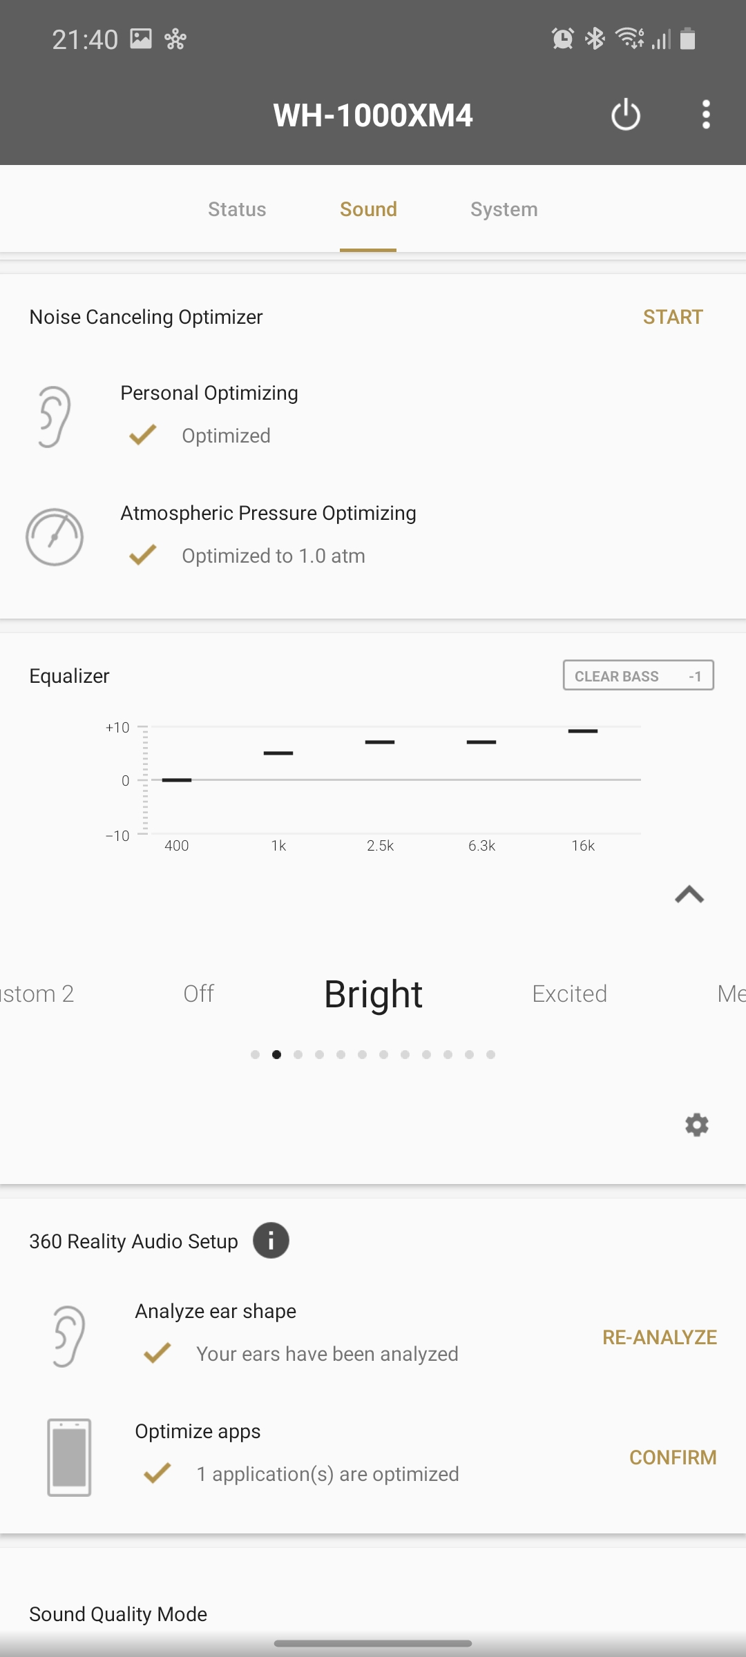Start the Noise Canceling Optimizer

[x=672, y=317]
